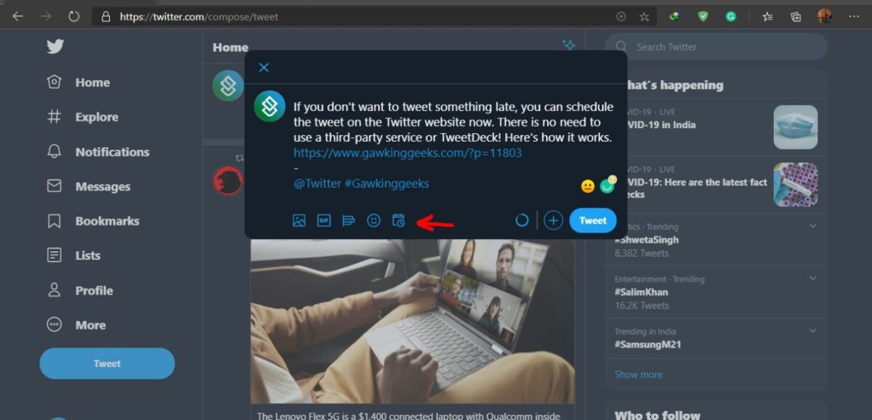Viewport: 872px width, 420px height.
Task: Click the address bar URL
Action: (x=199, y=16)
